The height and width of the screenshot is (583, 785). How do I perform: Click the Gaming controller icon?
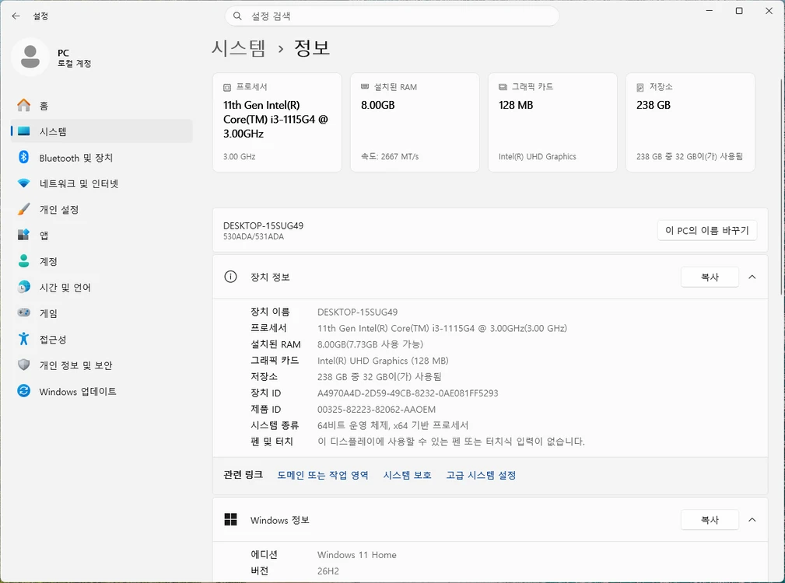[23, 313]
